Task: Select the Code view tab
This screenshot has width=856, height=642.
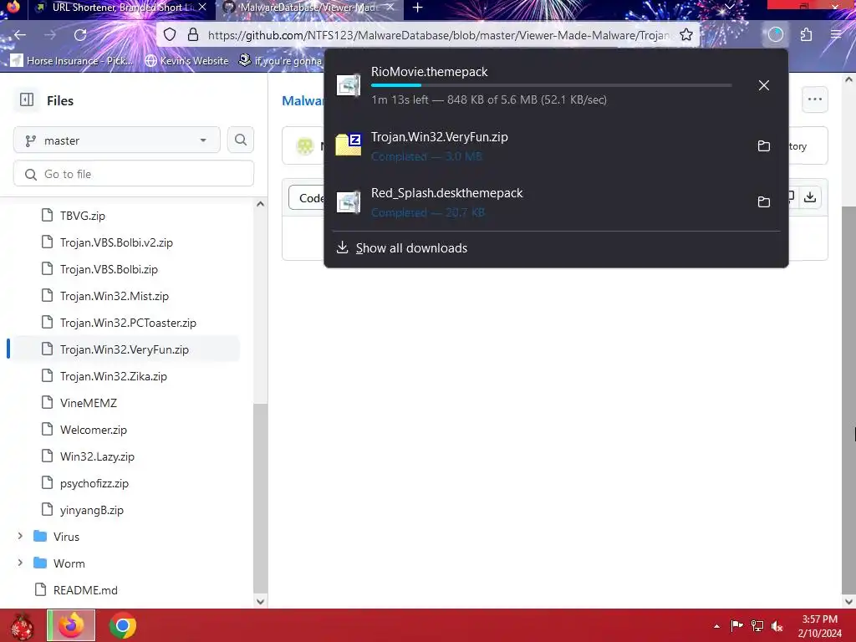Action: tap(308, 197)
